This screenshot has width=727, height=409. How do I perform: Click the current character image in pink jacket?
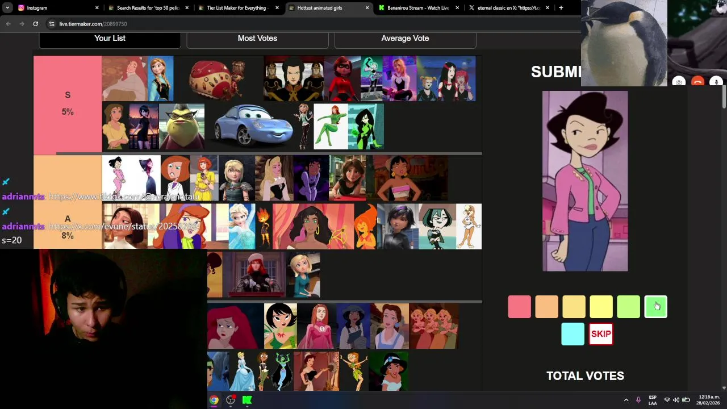(x=585, y=181)
